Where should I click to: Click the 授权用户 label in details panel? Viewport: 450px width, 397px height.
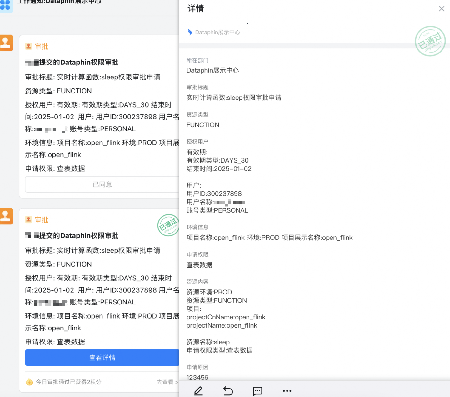pyautogui.click(x=197, y=142)
